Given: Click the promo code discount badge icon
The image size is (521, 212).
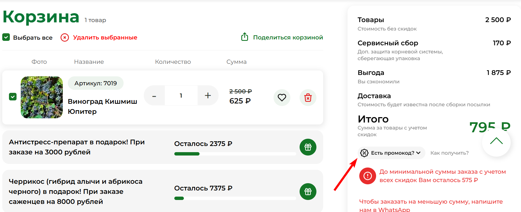Looking at the screenshot, I should (364, 153).
